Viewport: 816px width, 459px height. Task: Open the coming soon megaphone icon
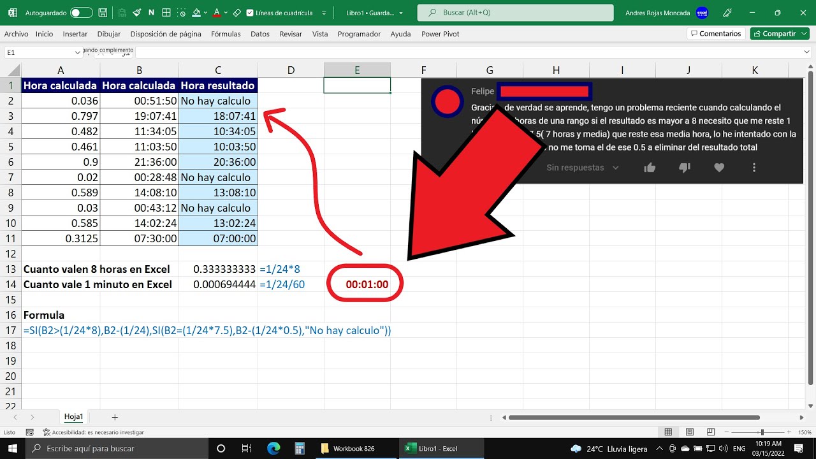click(727, 13)
